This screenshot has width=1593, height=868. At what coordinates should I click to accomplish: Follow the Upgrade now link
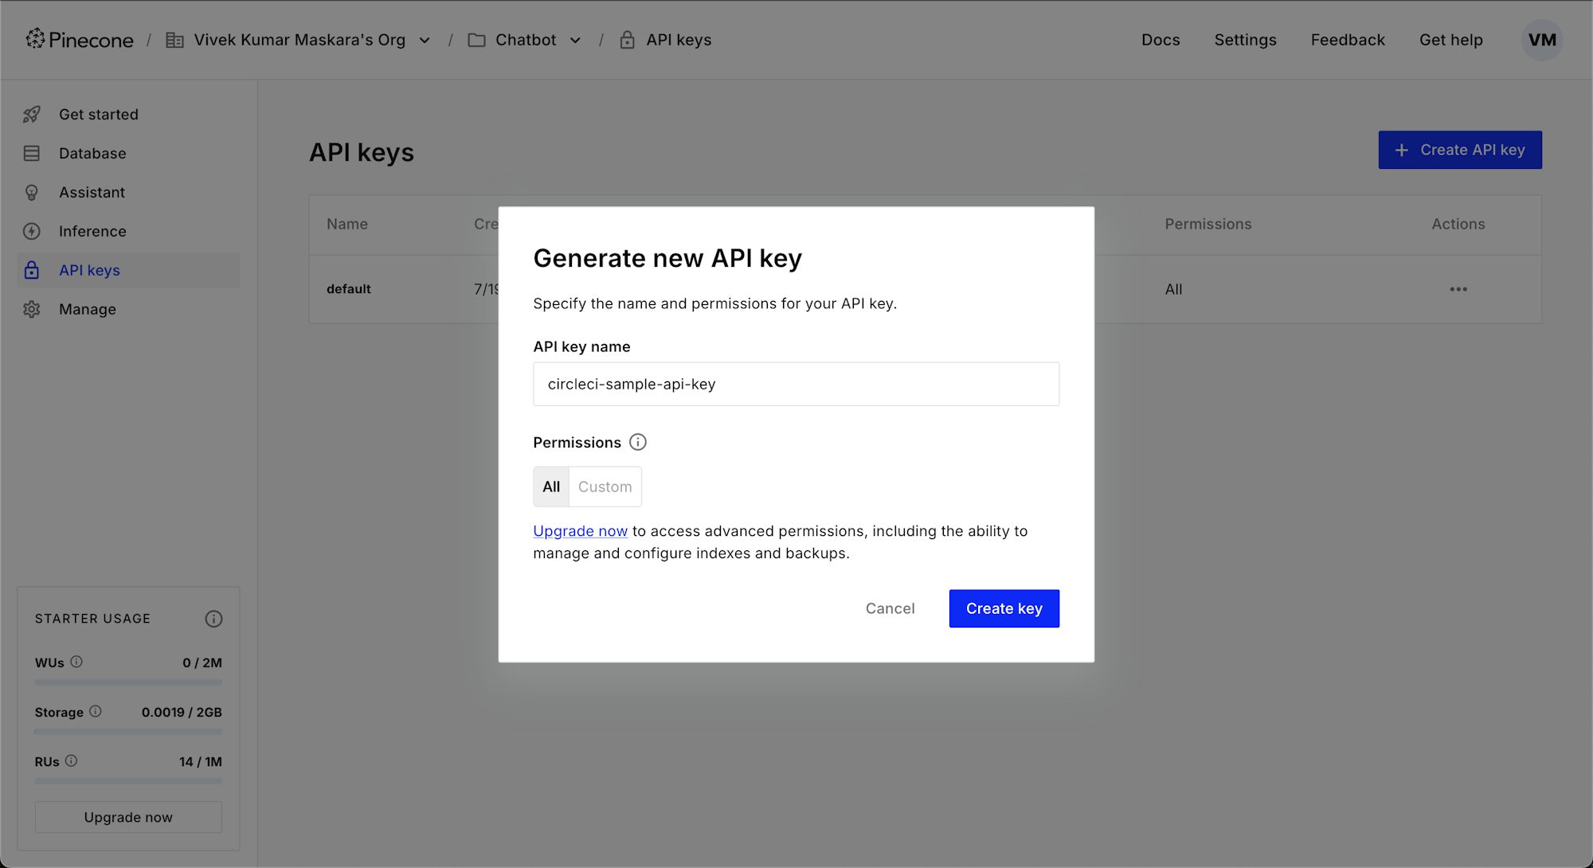(x=580, y=530)
